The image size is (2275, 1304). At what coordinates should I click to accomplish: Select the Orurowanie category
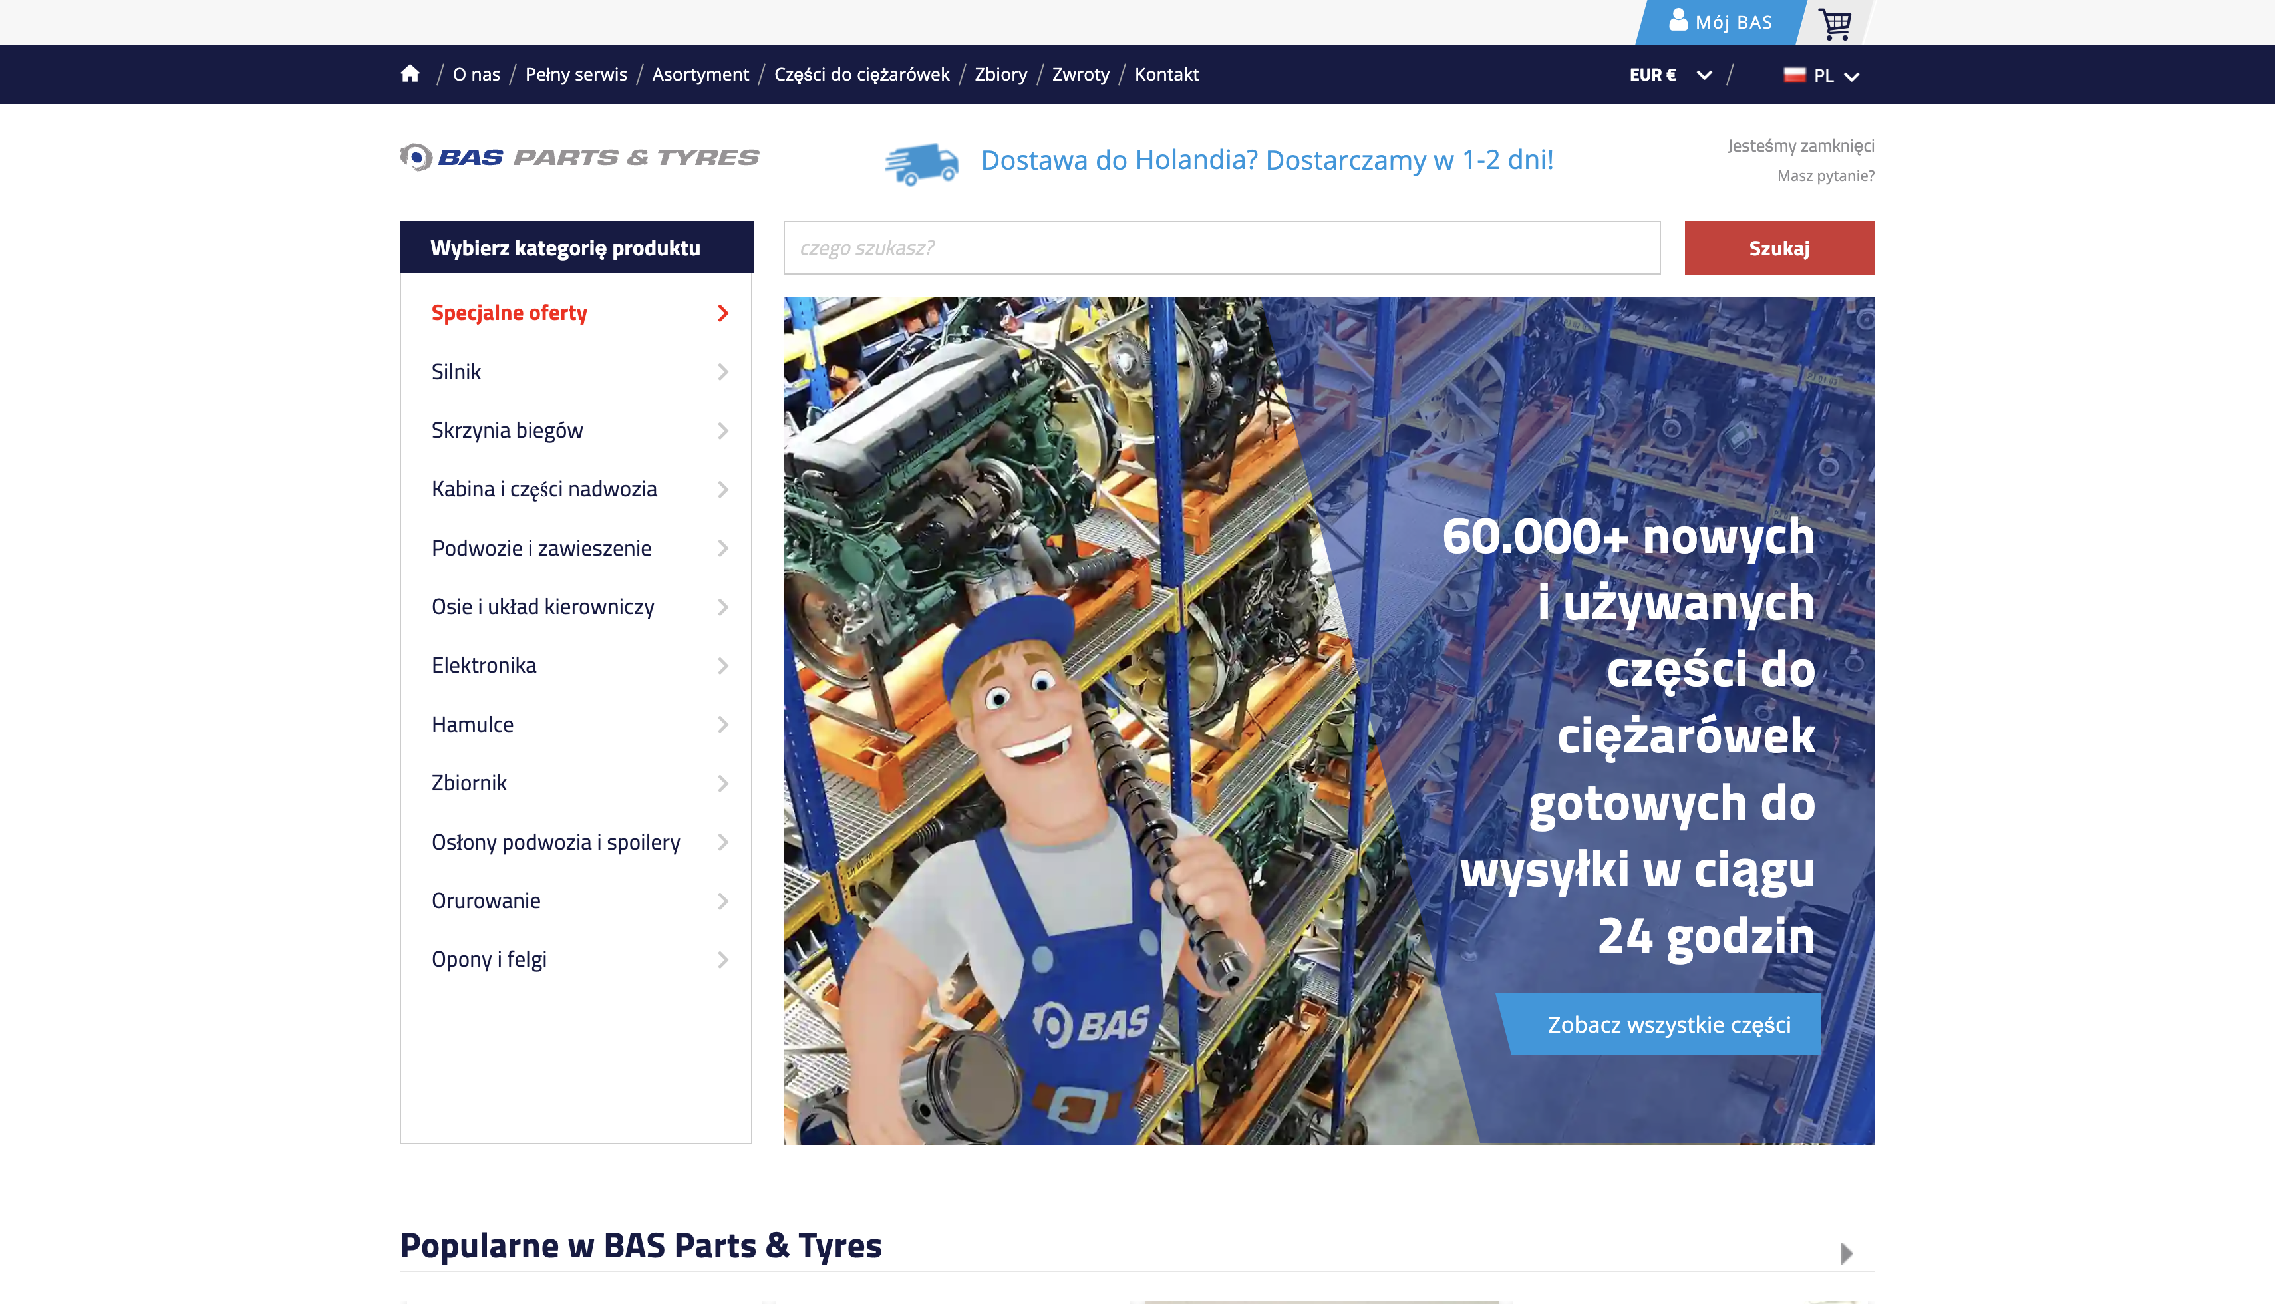point(486,901)
